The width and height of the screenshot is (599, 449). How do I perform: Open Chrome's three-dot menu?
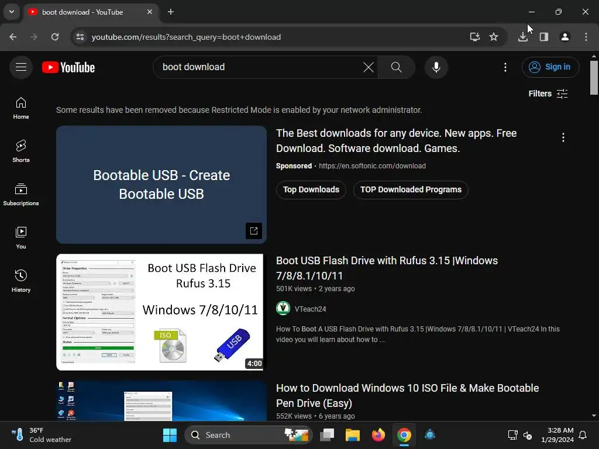pyautogui.click(x=586, y=37)
